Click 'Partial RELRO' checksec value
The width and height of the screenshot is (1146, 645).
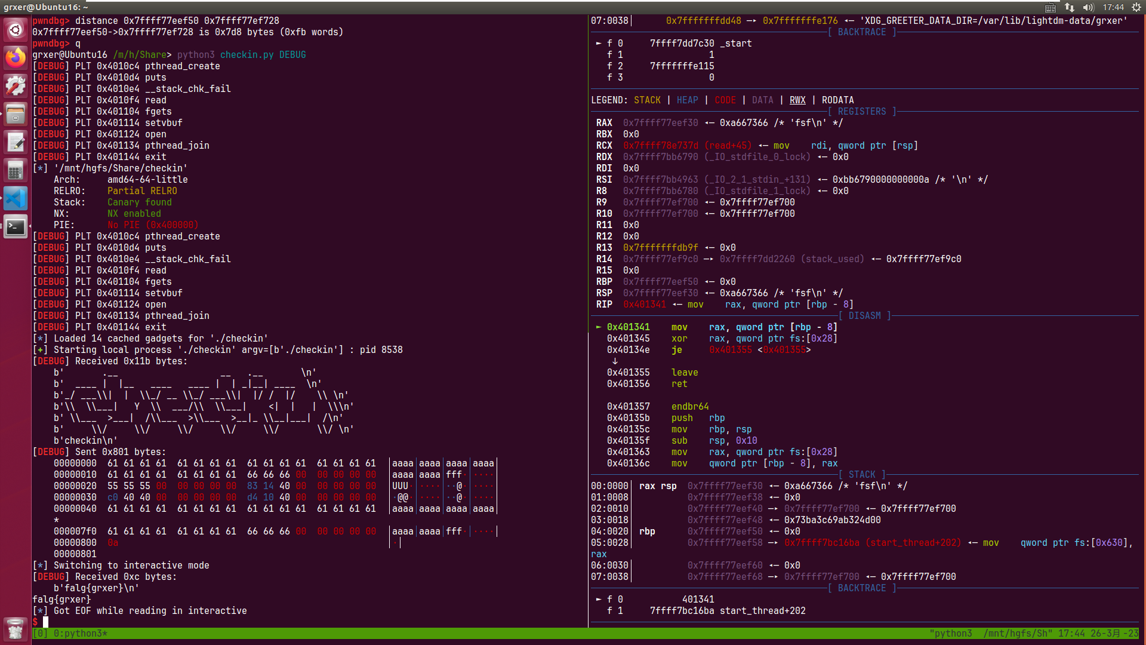(142, 191)
